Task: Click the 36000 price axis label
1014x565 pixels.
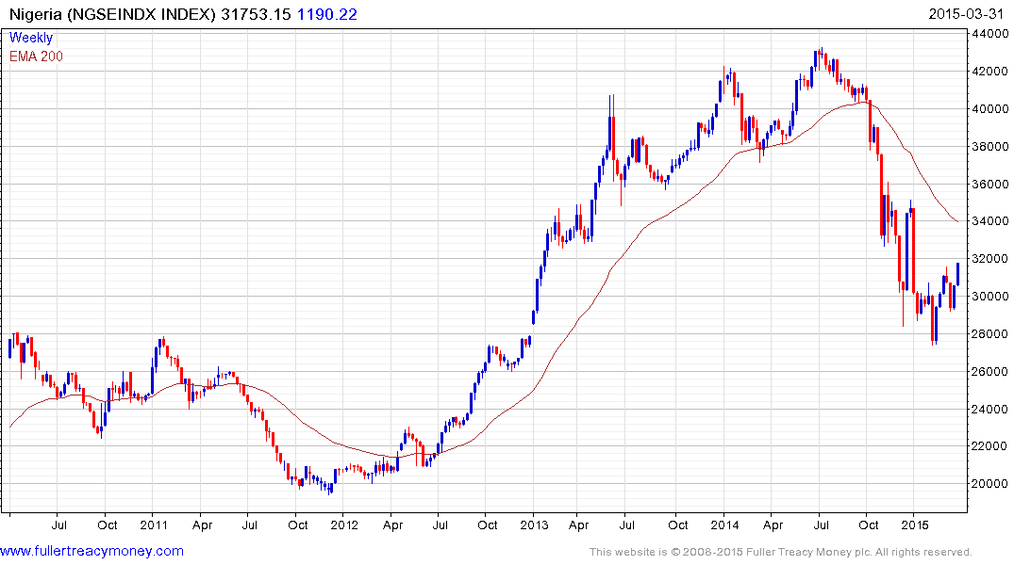Action: click(989, 184)
